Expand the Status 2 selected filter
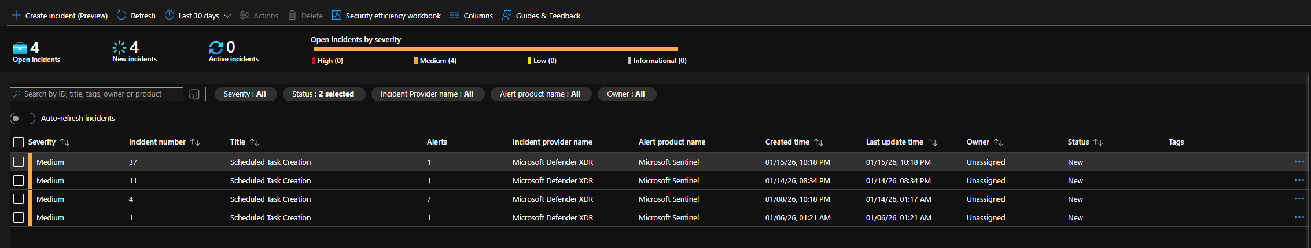This screenshot has width=1311, height=248. point(323,94)
